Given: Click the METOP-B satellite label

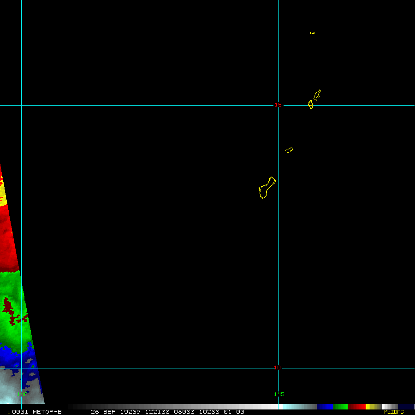Looking at the screenshot, I should pyautogui.click(x=47, y=412).
